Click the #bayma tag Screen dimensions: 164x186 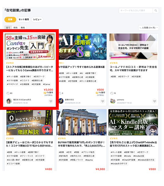pos(89,160)
